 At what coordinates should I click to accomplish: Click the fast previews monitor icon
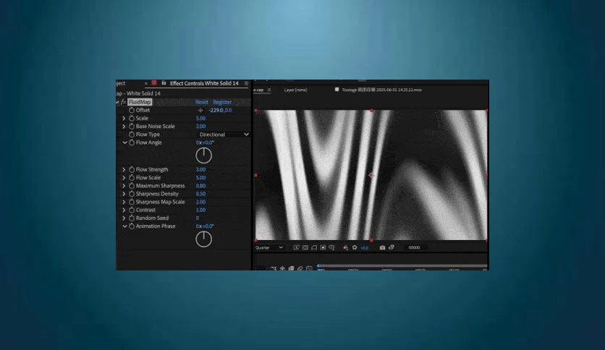point(296,247)
